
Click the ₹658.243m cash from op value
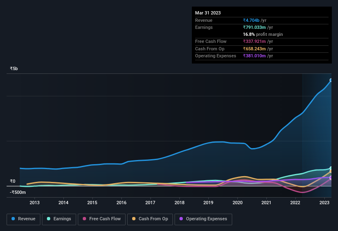tap(254, 49)
